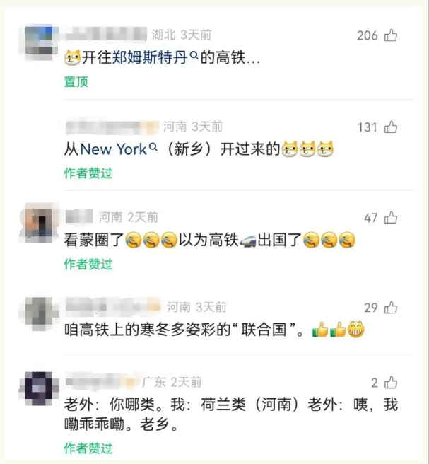The image size is (429, 464).
Task: Tap 作者赞过 under 看蒙圈了 comment
Action: [x=88, y=264]
